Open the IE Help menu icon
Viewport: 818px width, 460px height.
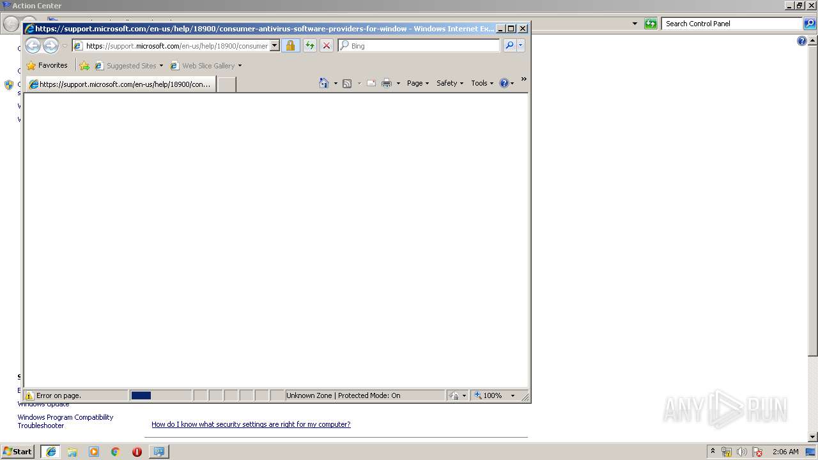(x=506, y=83)
